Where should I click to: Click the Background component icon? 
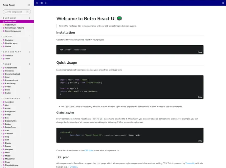(x=4, y=112)
